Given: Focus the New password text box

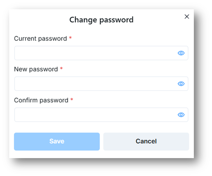Looking at the screenshot, I should [95, 84].
